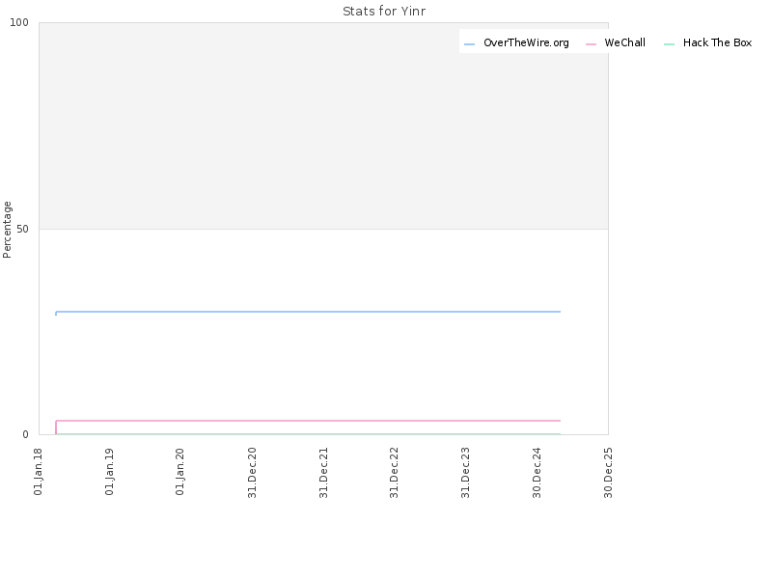Toggle the Hack The Box legend label
Screen dimensions: 772x579
tap(717, 42)
